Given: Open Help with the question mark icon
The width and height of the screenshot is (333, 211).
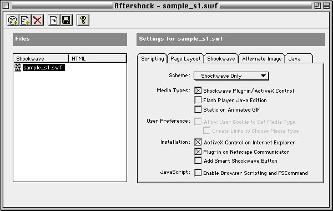Looking at the screenshot, I should click(x=83, y=20).
